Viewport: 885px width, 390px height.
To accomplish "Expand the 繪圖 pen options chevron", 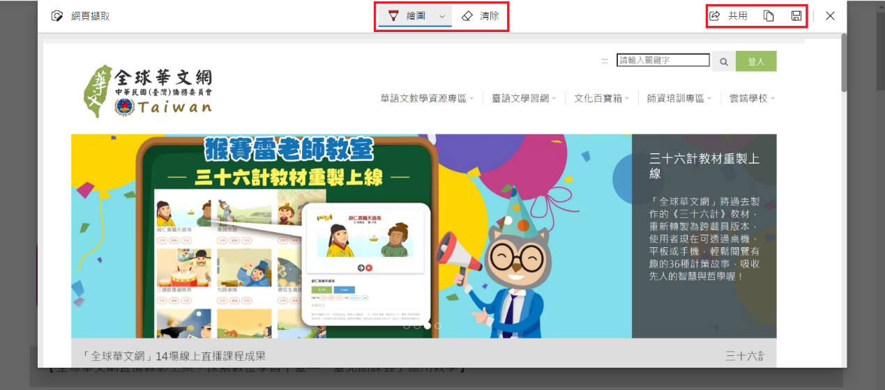I will point(442,16).
